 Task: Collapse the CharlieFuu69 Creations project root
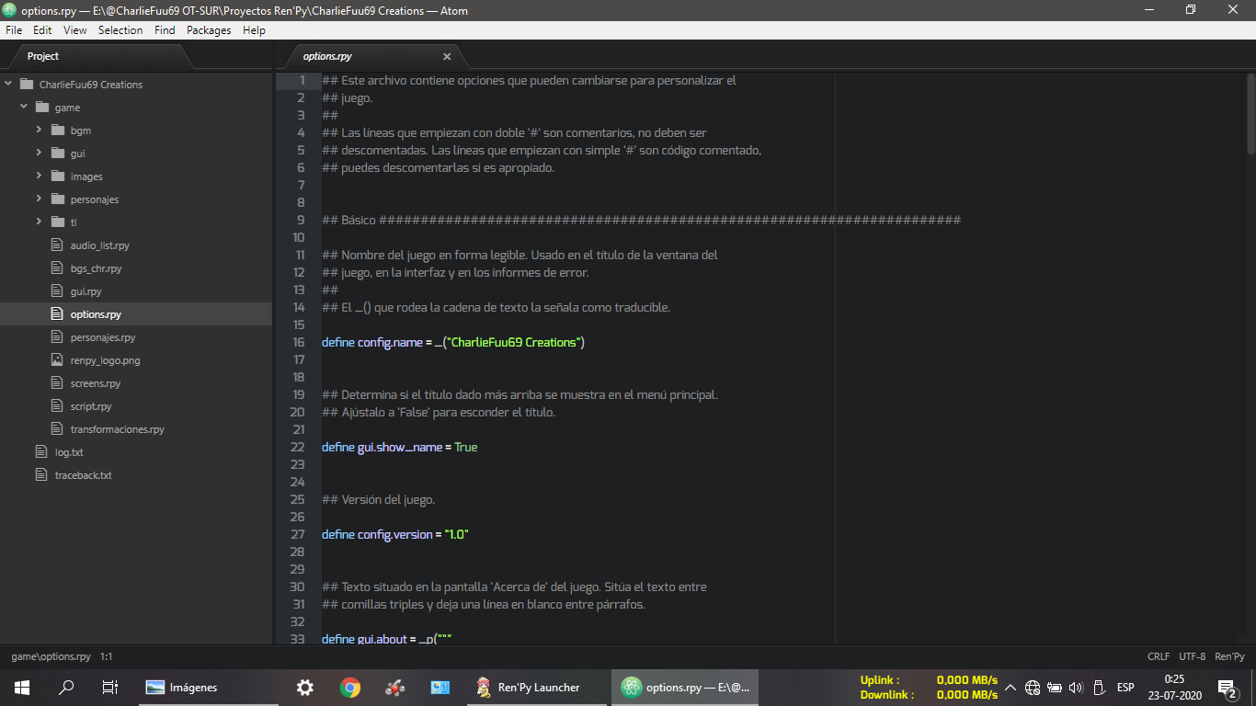(8, 84)
